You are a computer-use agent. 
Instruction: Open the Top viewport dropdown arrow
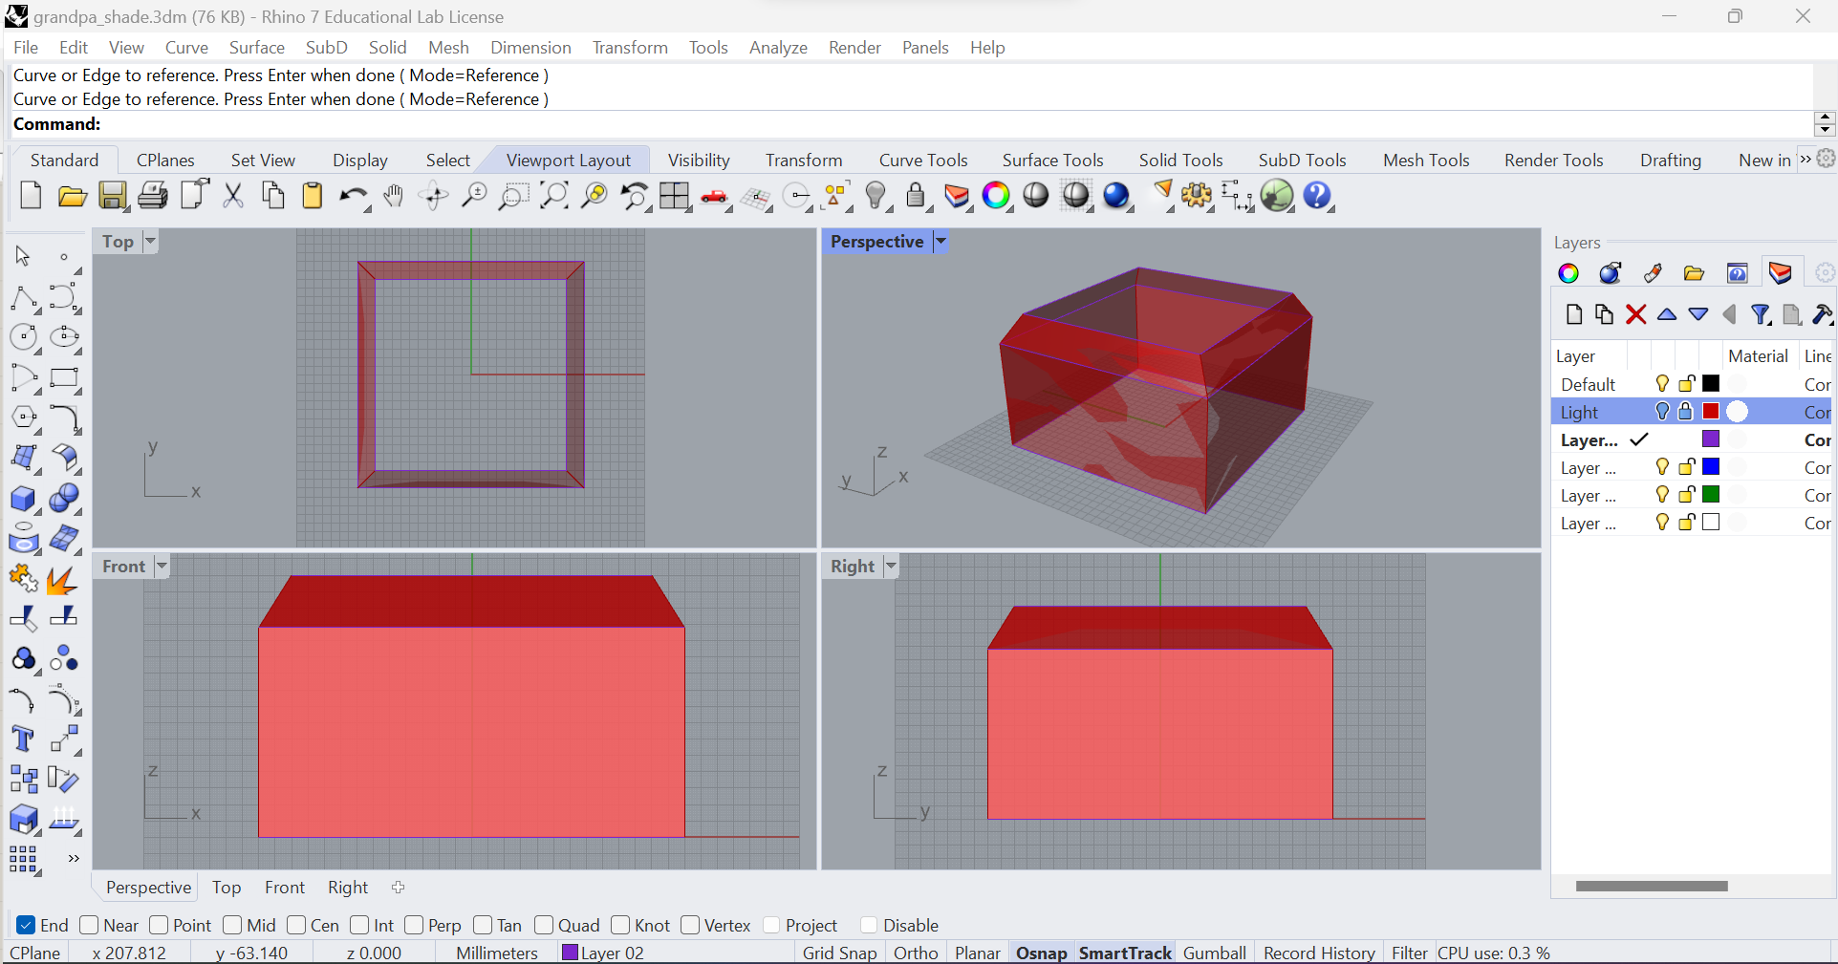[x=150, y=242]
